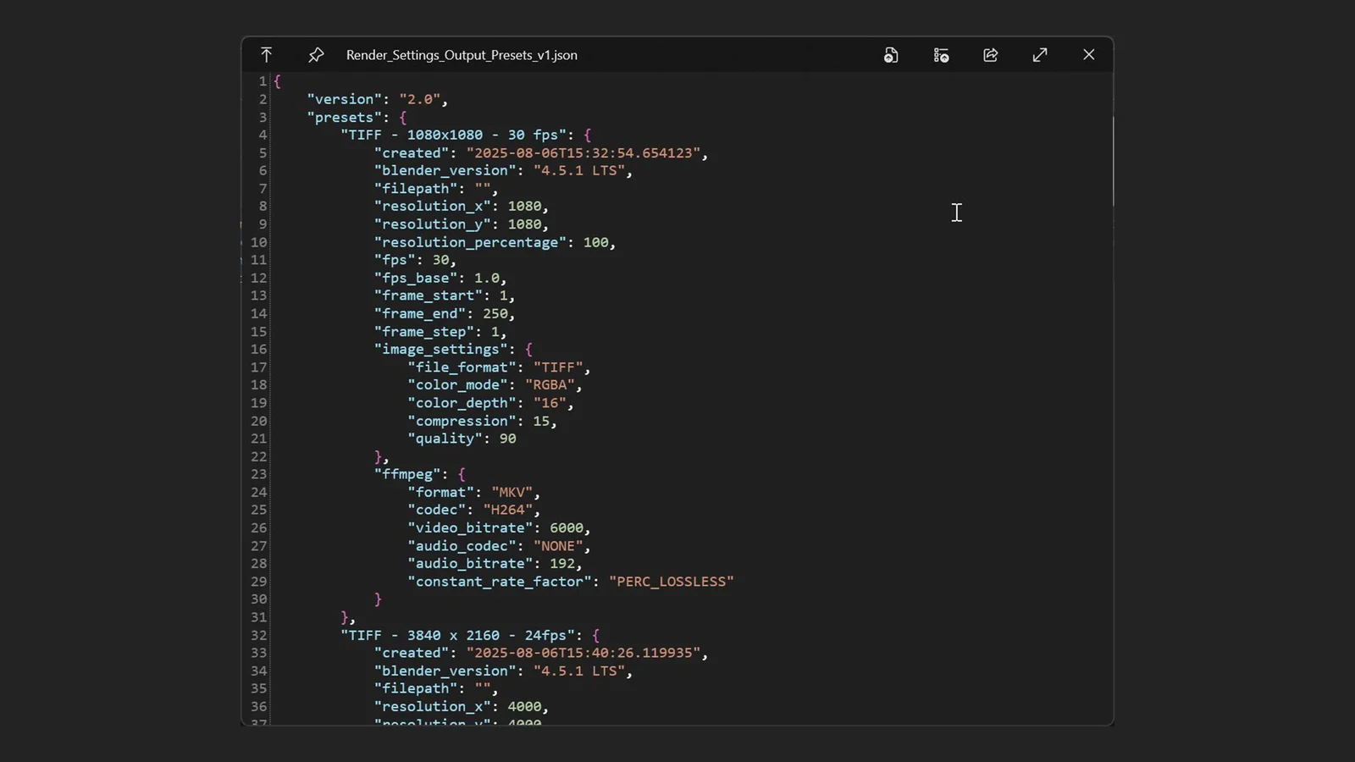This screenshot has width=1355, height=762.
Task: Click line number 16 in the gutter
Action: [258, 349]
